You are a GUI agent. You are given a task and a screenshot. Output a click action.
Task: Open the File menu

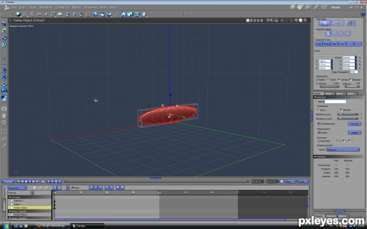pyautogui.click(x=14, y=7)
